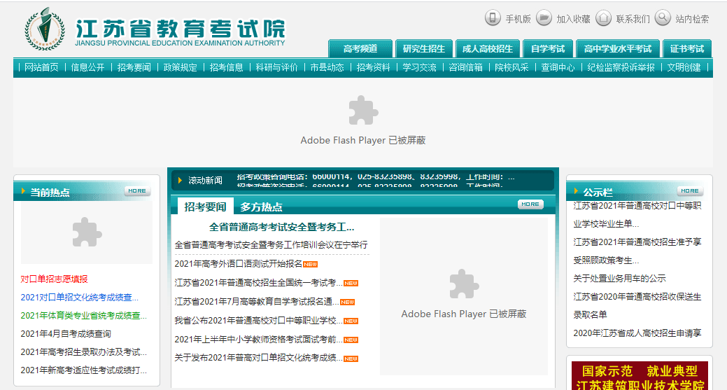This screenshot has width=727, height=390.
Task: Click the mobile version phone icon
Action: pyautogui.click(x=493, y=18)
